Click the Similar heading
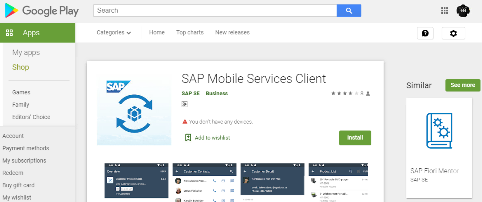 [419, 85]
